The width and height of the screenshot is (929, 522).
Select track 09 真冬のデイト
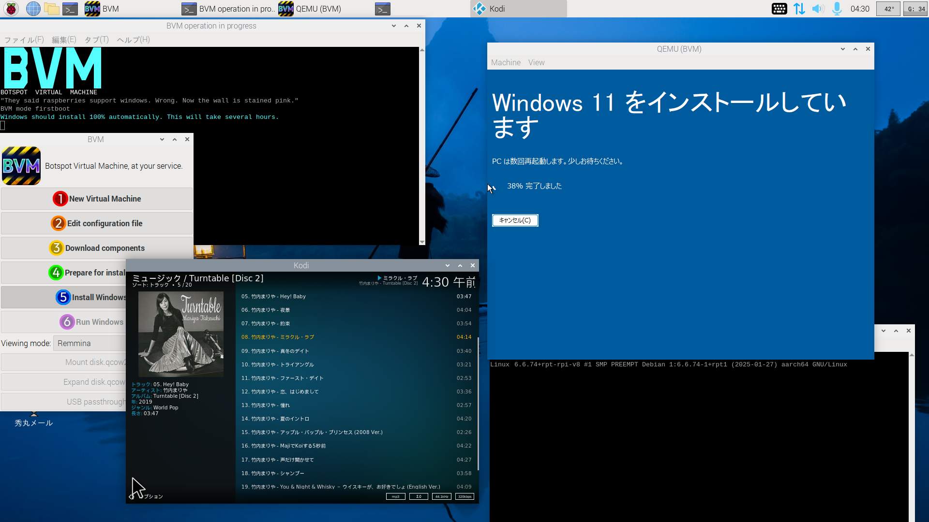(357, 351)
